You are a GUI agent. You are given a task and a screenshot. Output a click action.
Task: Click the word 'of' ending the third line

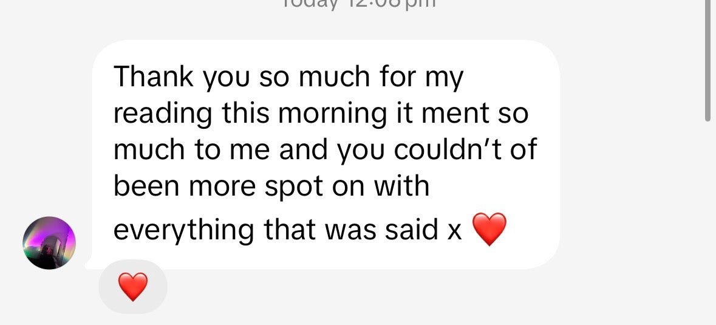click(x=523, y=150)
